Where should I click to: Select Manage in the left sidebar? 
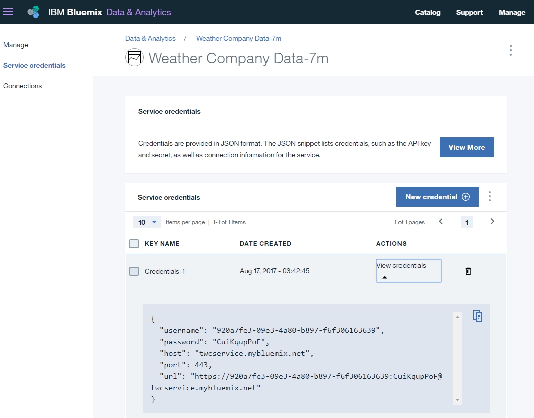click(x=16, y=45)
